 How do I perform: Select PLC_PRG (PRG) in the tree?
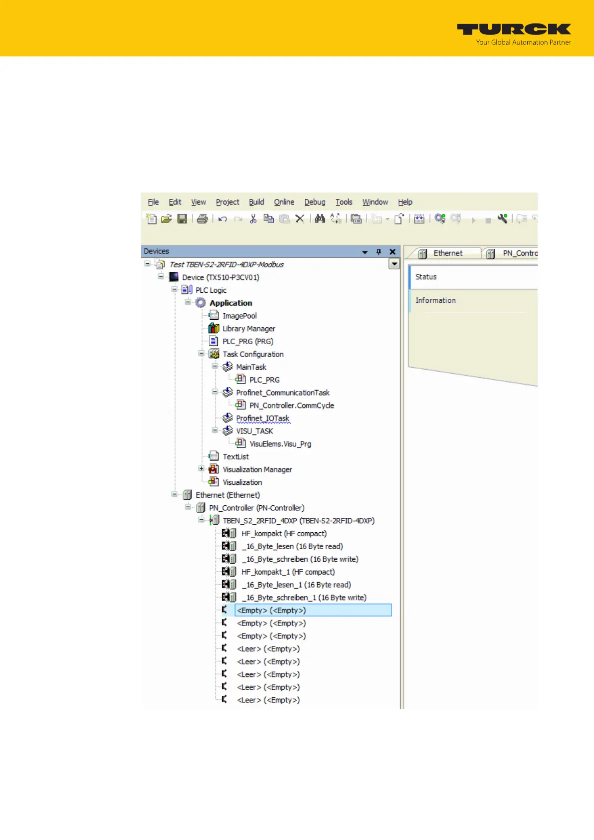(248, 341)
